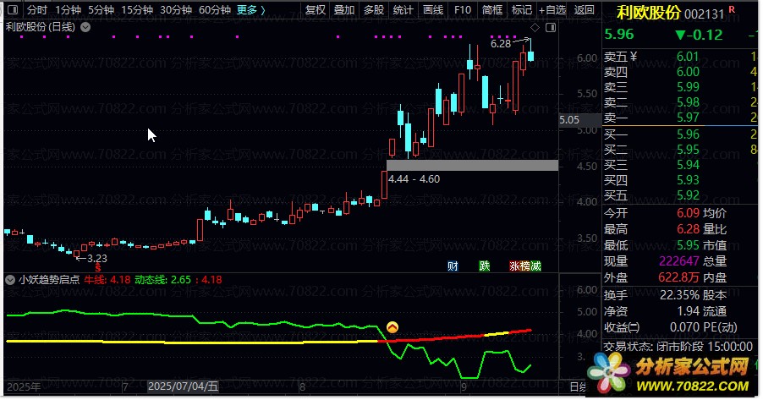The height and width of the screenshot is (400, 763).
Task: Select the 买四 price 5.93
Action: tap(688, 180)
